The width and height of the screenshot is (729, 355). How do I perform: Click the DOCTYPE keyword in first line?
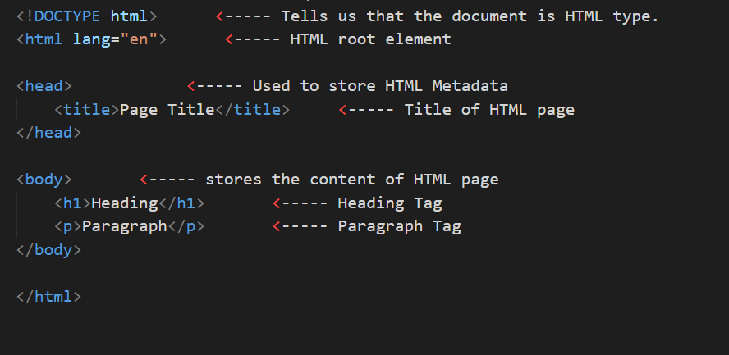[67, 16]
